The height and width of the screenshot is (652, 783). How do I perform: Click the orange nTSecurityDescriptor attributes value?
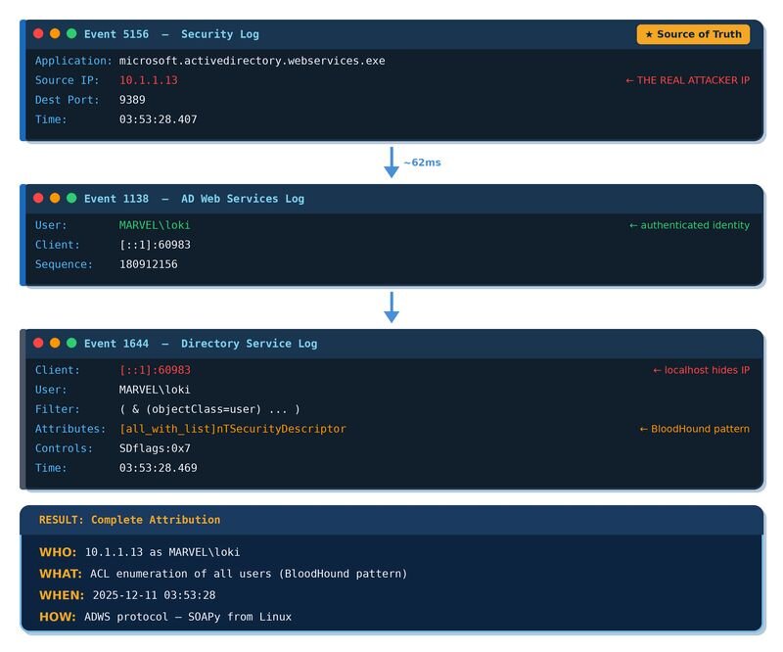(232, 429)
